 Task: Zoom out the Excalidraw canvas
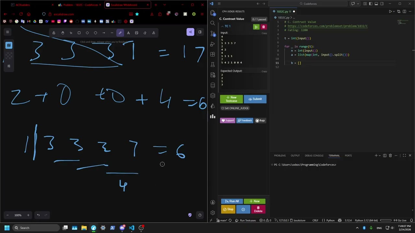[x=7, y=215]
